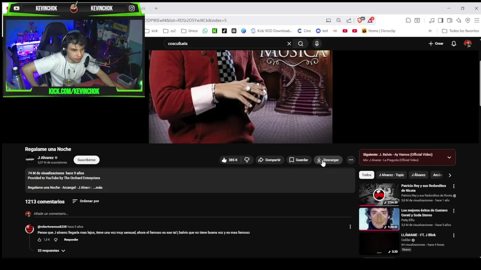This screenshot has height=270, width=481.
Task: Open the Cine bookmark
Action: 304,31
